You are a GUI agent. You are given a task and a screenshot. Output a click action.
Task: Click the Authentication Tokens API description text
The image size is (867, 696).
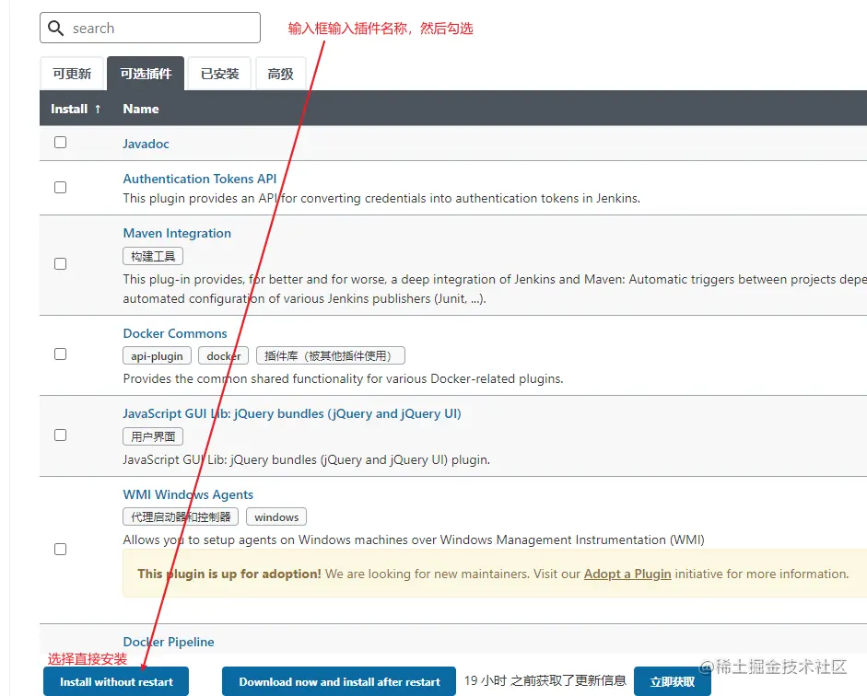(x=381, y=198)
